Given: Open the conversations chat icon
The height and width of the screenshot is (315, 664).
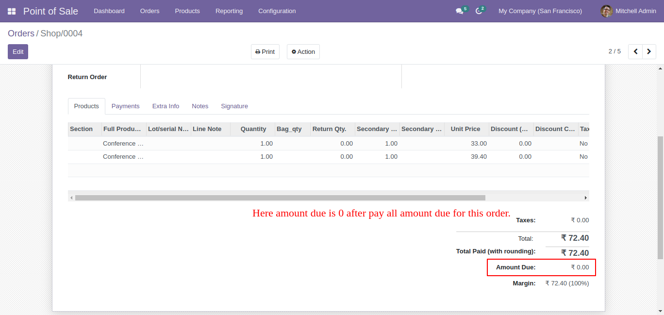Looking at the screenshot, I should 459,11.
